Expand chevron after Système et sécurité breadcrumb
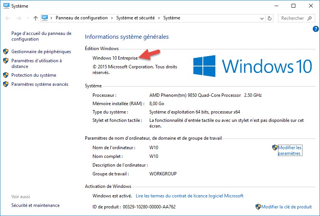This screenshot has width=320, height=216. pos(160,18)
